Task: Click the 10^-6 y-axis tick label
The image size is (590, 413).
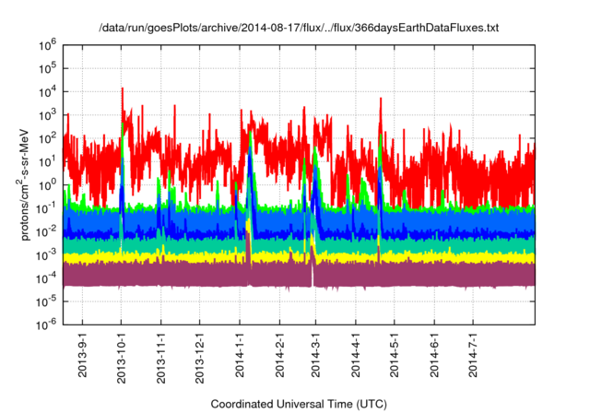Action: click(x=46, y=324)
